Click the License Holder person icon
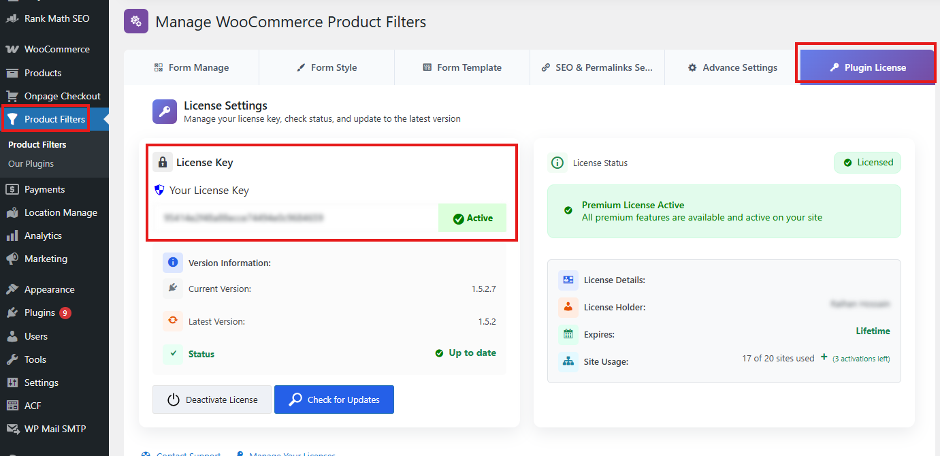Image resolution: width=940 pixels, height=456 pixels. tap(568, 307)
